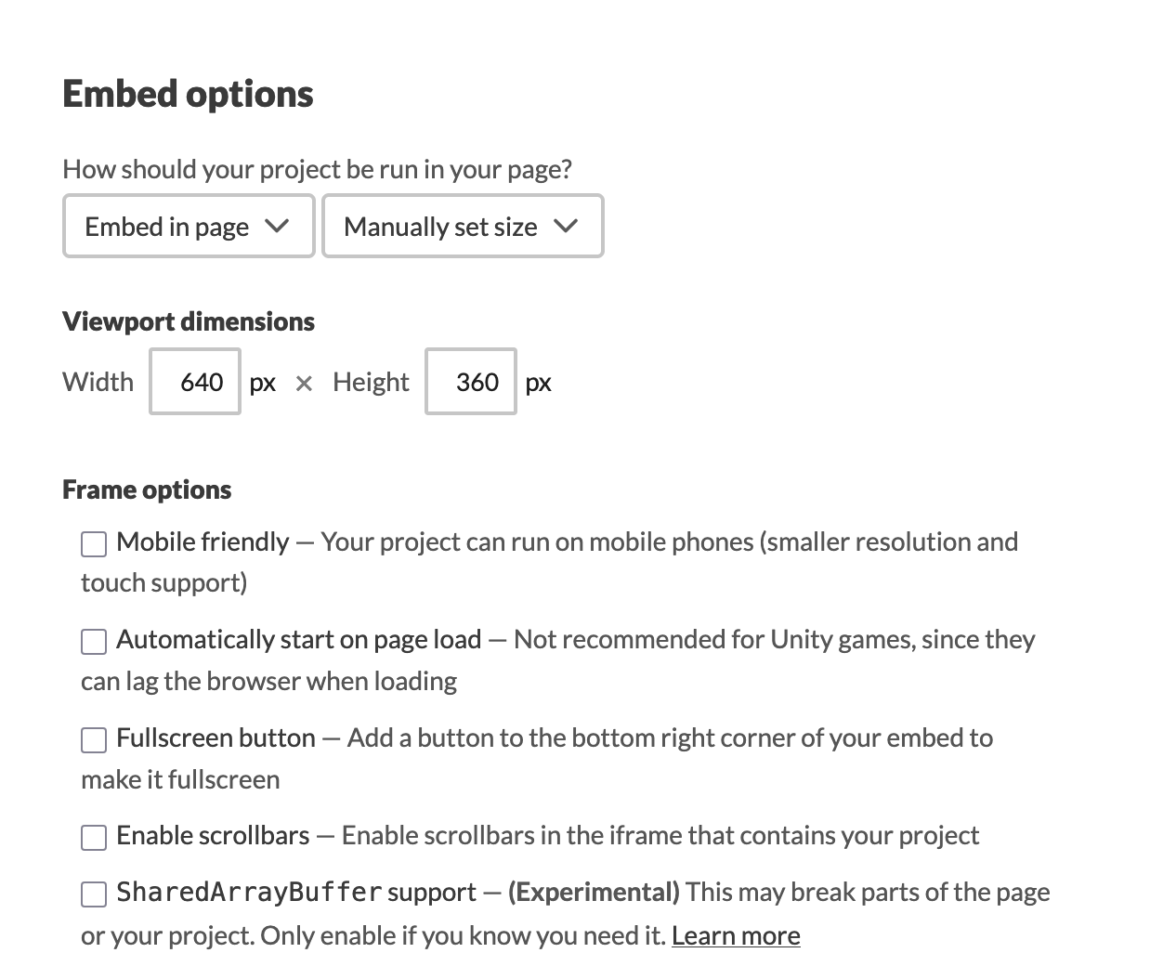Open the "Embed in page" dropdown
Image resolution: width=1150 pixels, height=979 pixels.
coord(188,227)
